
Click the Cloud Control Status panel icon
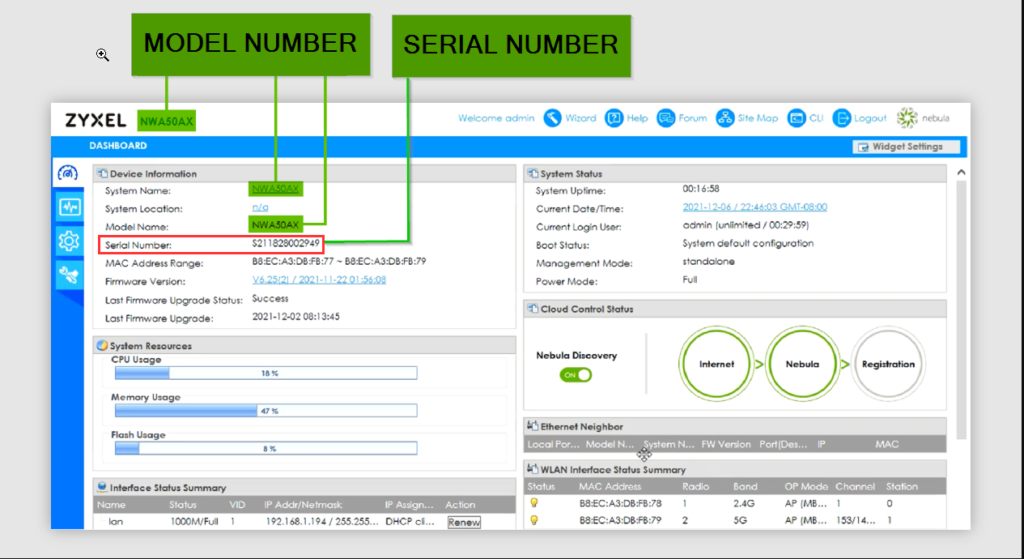(x=533, y=309)
